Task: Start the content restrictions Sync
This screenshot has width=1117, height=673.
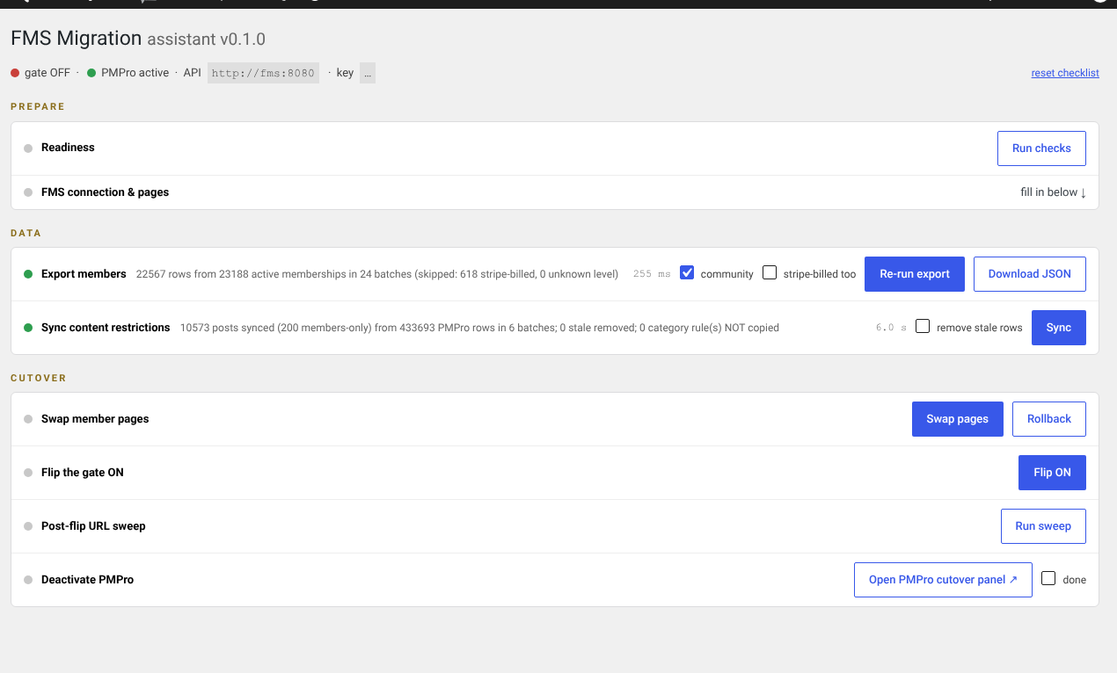Action: coord(1059,328)
